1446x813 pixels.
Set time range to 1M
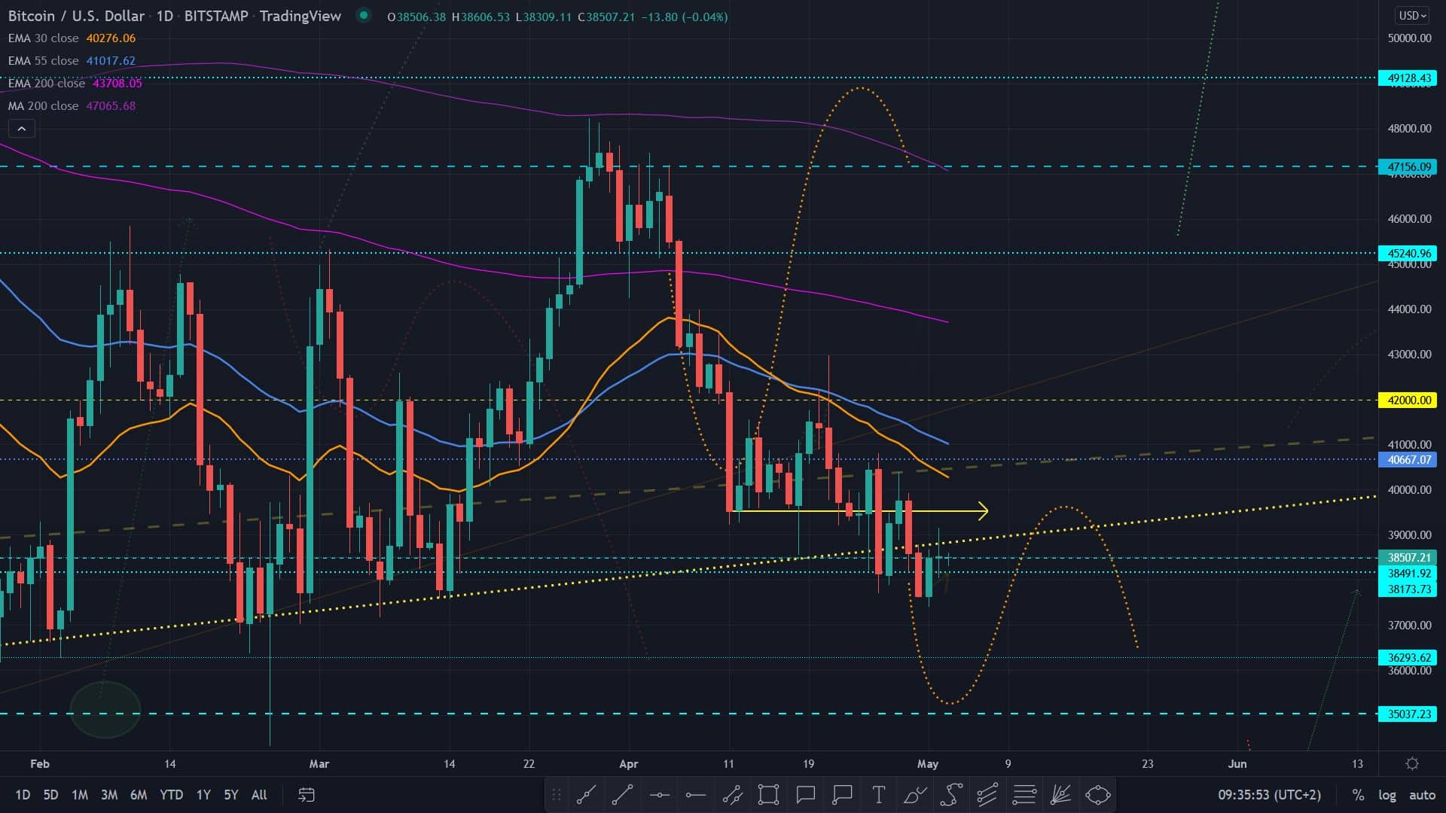tap(80, 795)
